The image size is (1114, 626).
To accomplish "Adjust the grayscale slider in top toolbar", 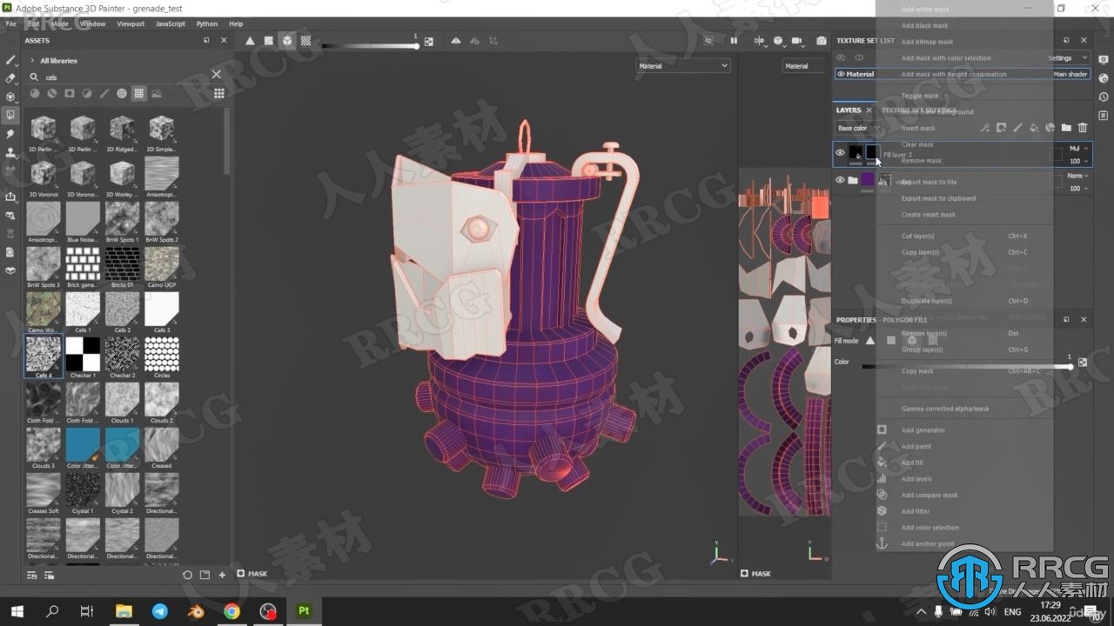I will [370, 46].
